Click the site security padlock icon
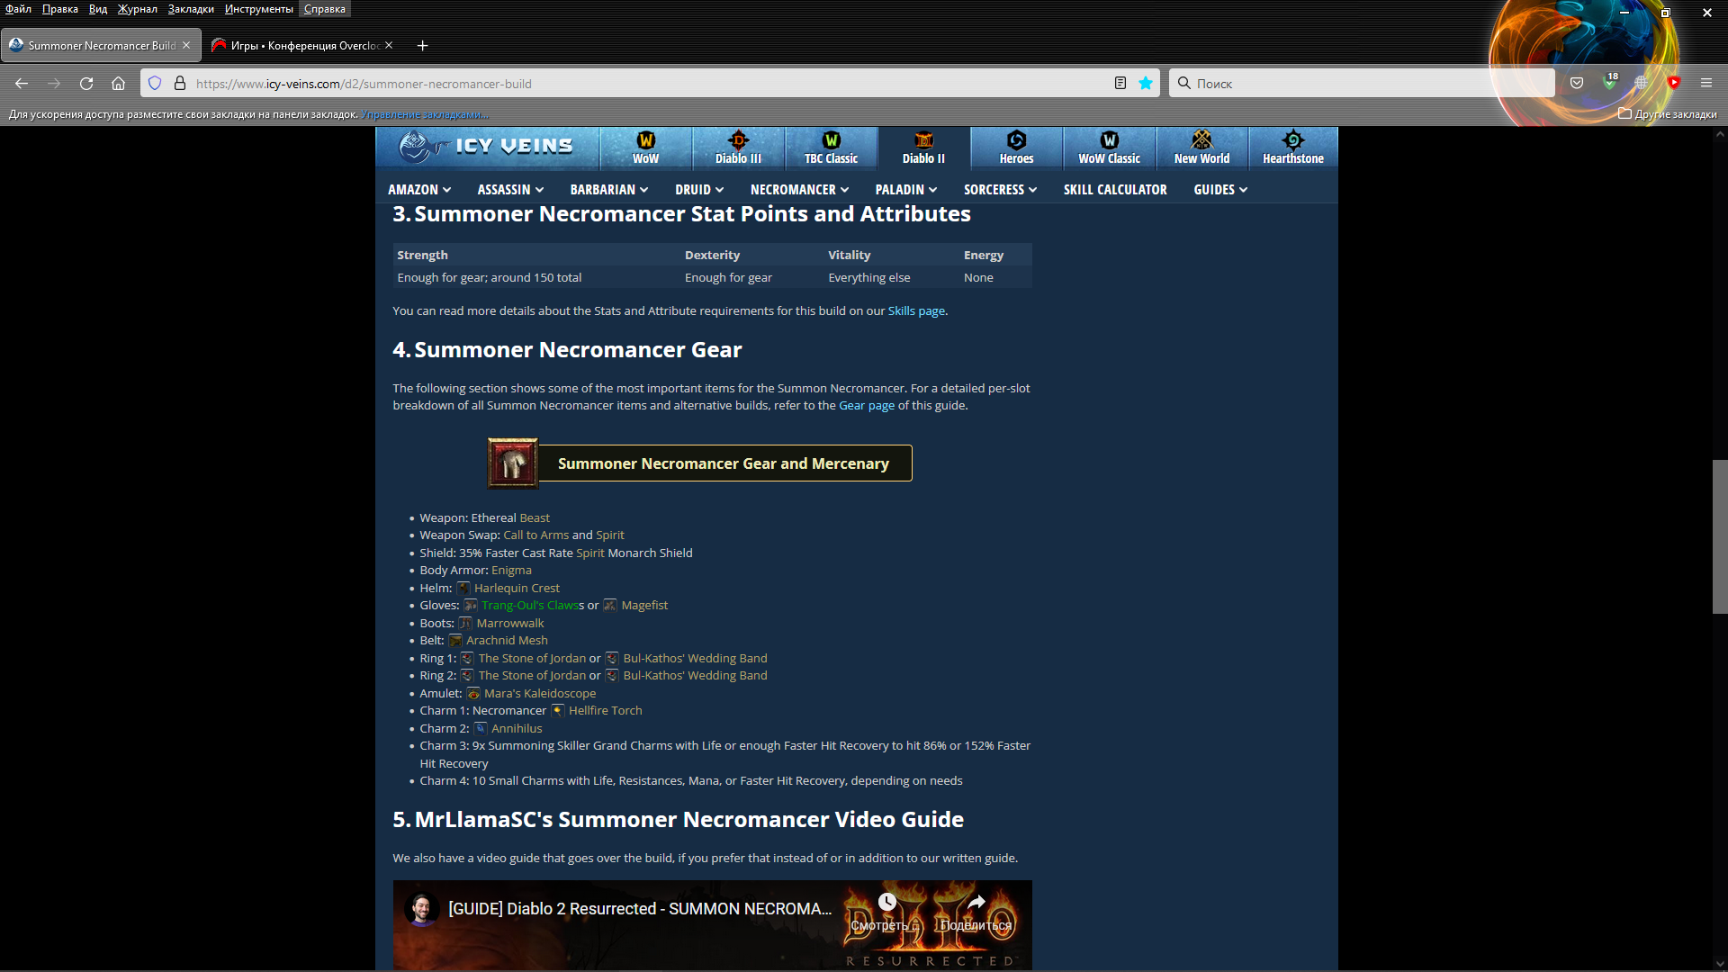The height and width of the screenshot is (972, 1728). [x=180, y=84]
